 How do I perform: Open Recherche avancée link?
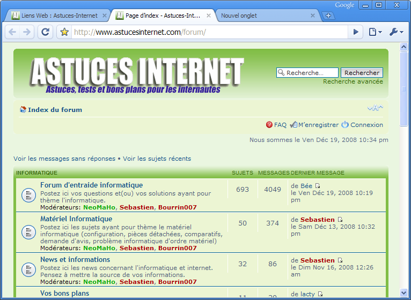(353, 81)
